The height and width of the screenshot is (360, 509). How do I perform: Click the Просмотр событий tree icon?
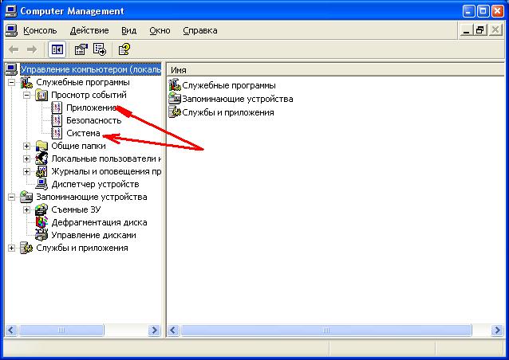(41, 95)
